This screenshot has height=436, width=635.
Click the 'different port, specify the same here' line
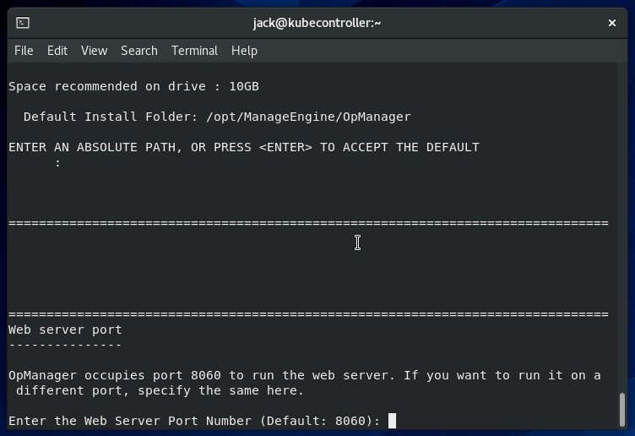click(160, 390)
